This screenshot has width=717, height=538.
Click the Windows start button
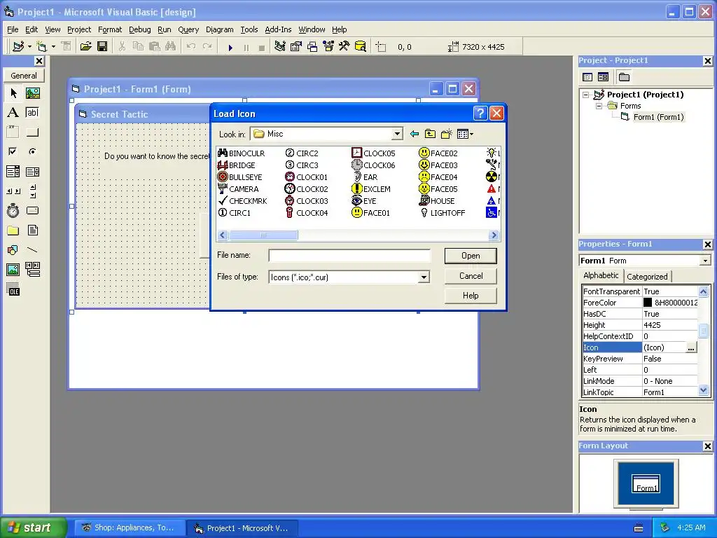point(34,527)
